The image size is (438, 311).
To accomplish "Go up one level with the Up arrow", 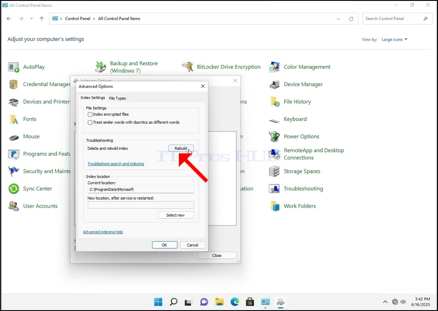I will pos(42,19).
